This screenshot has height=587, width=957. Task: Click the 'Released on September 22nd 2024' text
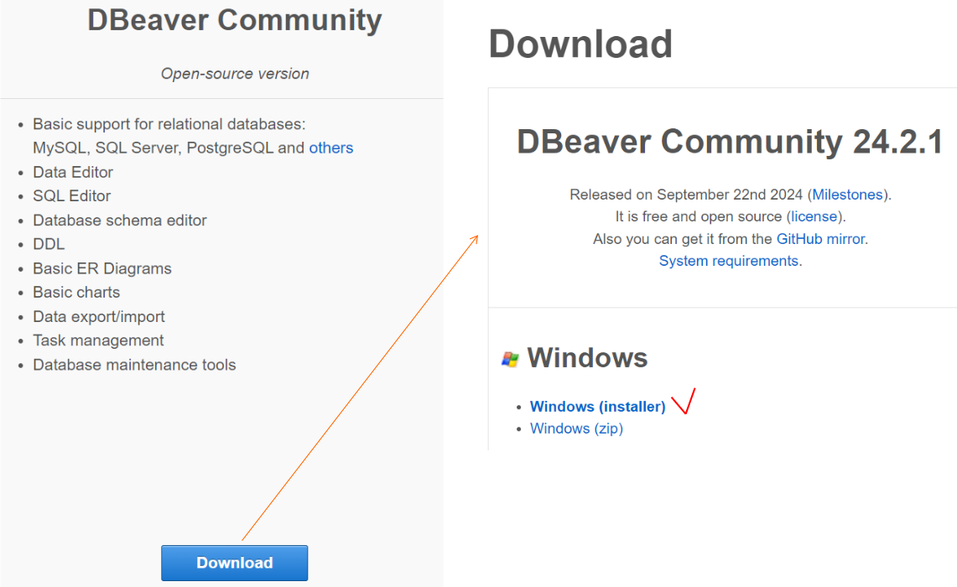coord(686,195)
